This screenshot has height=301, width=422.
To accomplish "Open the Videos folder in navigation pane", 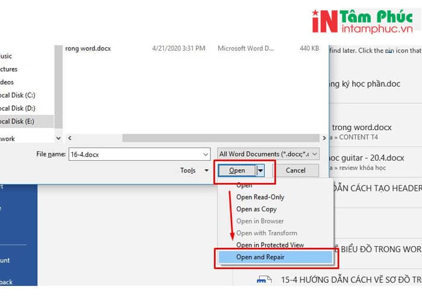I will (x=7, y=82).
